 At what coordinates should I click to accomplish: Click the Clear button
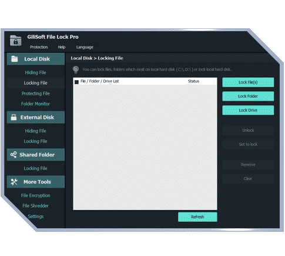click(x=248, y=178)
